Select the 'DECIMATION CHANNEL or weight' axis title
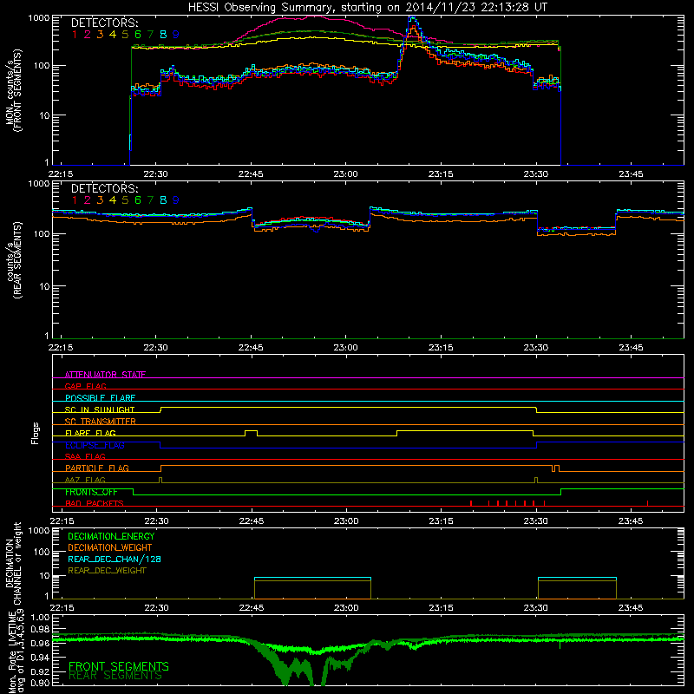The height and width of the screenshot is (694, 694). pos(13,563)
